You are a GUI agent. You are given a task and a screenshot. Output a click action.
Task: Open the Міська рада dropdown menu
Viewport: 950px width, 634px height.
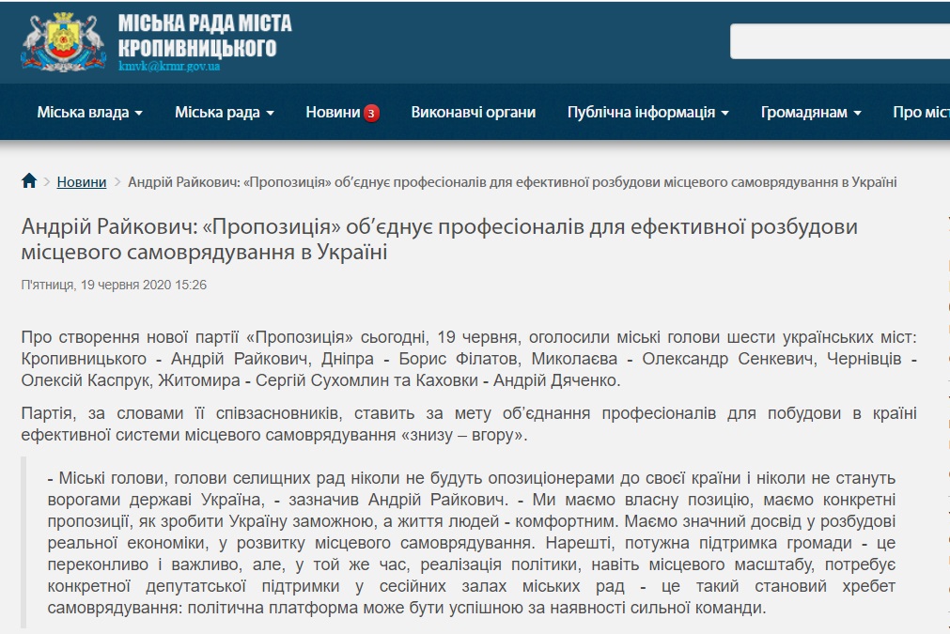tap(225, 112)
